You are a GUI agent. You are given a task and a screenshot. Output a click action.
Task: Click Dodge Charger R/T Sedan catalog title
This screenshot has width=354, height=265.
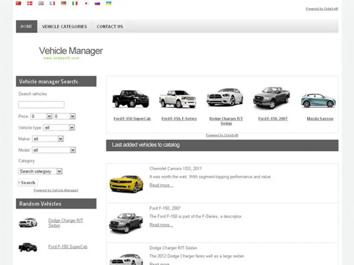[173, 248]
